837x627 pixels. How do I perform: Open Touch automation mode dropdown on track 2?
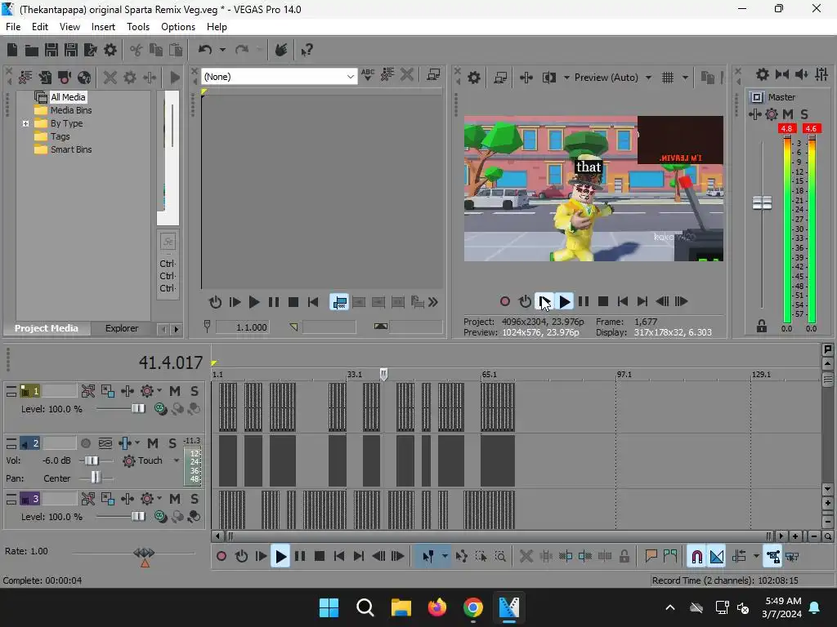click(x=177, y=460)
